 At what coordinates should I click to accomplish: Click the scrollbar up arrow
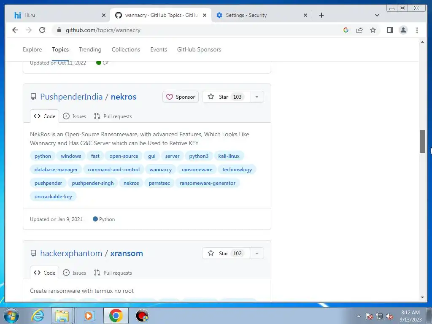click(x=422, y=42)
